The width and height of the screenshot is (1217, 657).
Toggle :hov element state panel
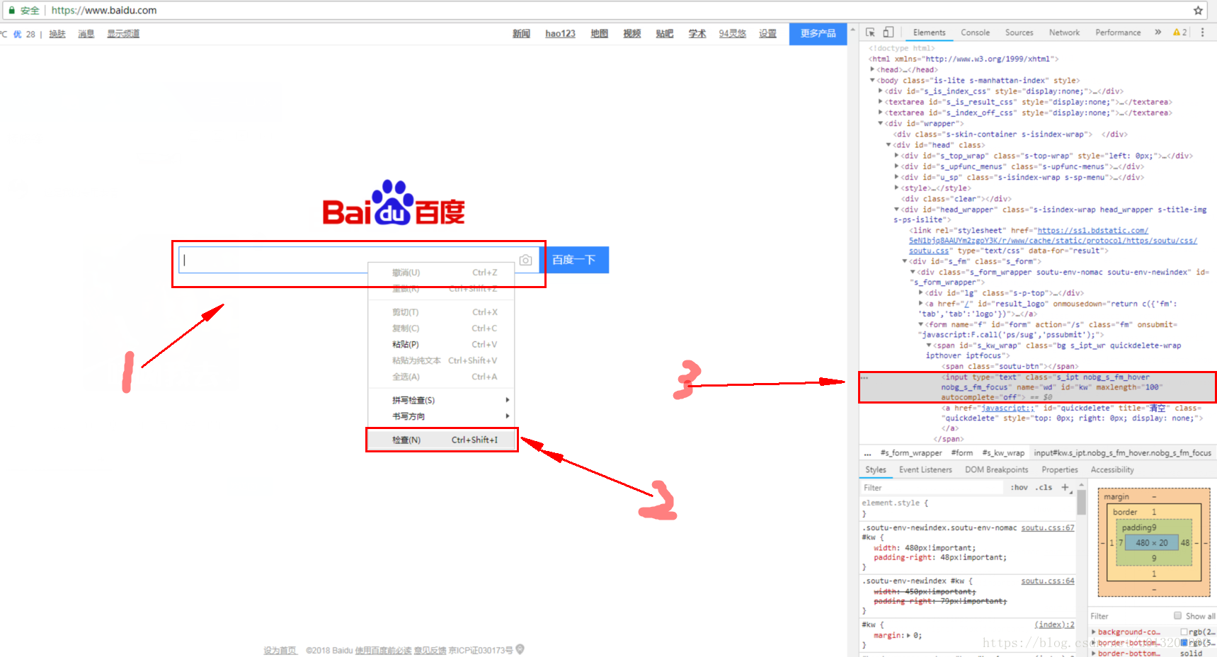1019,488
